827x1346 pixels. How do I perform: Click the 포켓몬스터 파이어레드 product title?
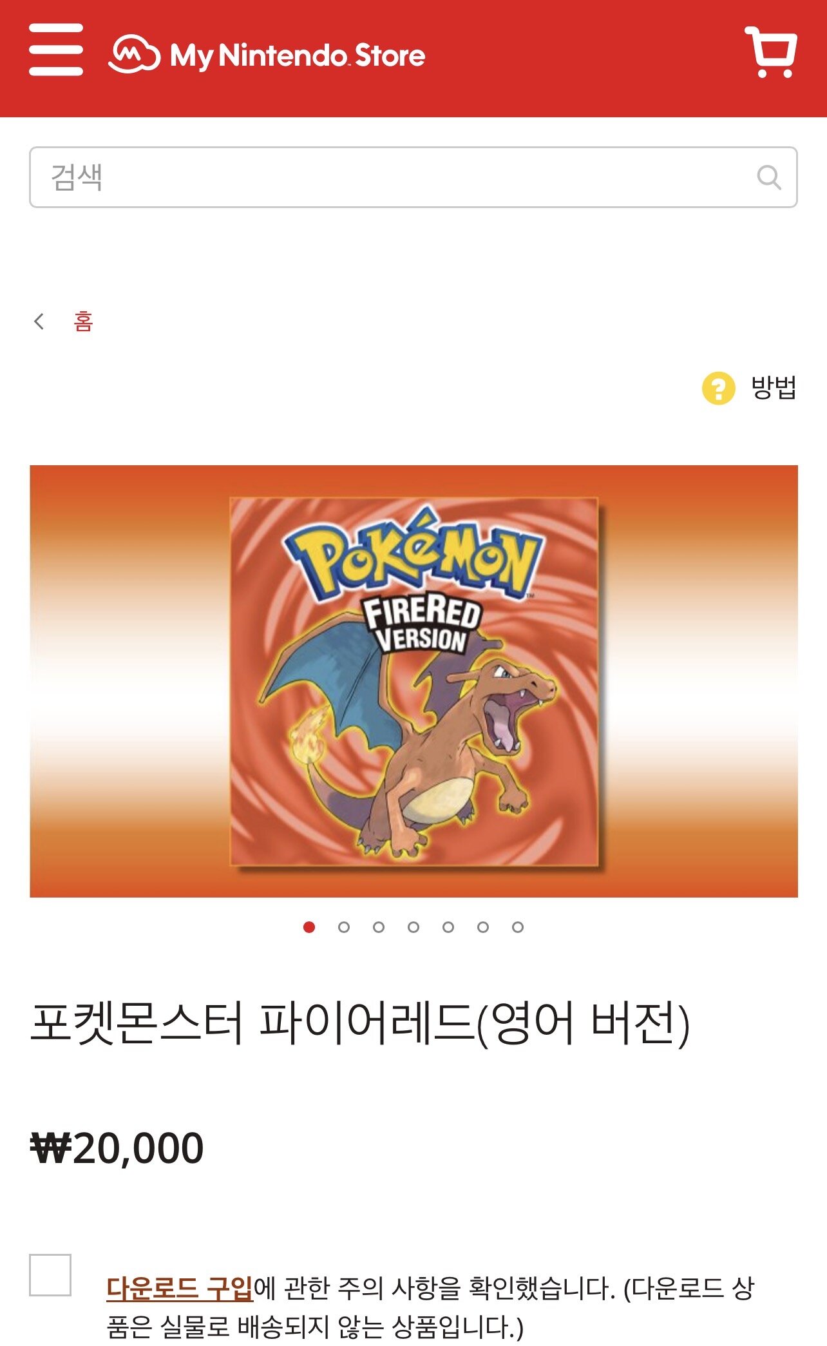click(360, 1023)
